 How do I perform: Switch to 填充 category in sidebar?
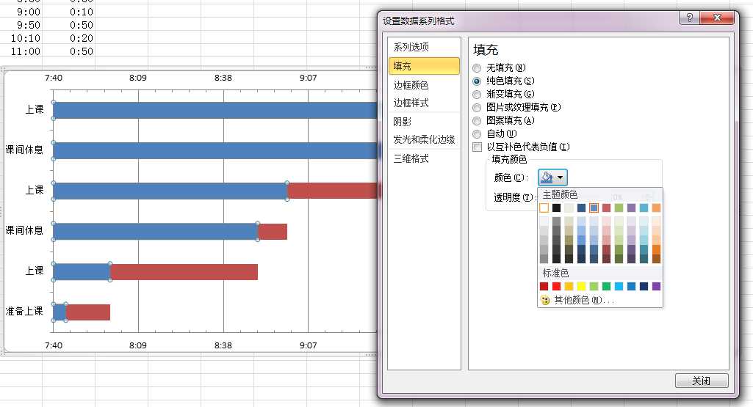[x=424, y=66]
